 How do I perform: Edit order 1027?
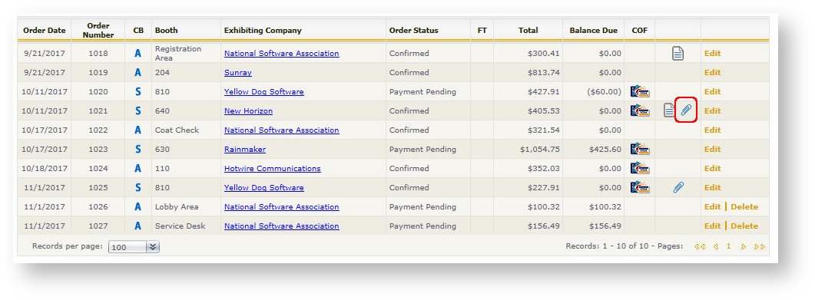coord(713,226)
